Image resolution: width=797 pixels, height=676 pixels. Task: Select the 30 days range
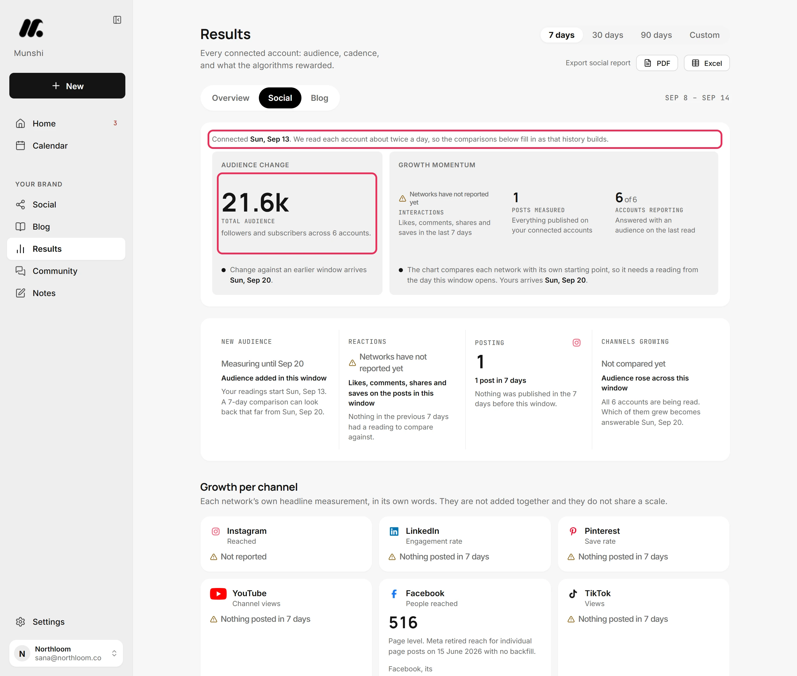[608, 35]
